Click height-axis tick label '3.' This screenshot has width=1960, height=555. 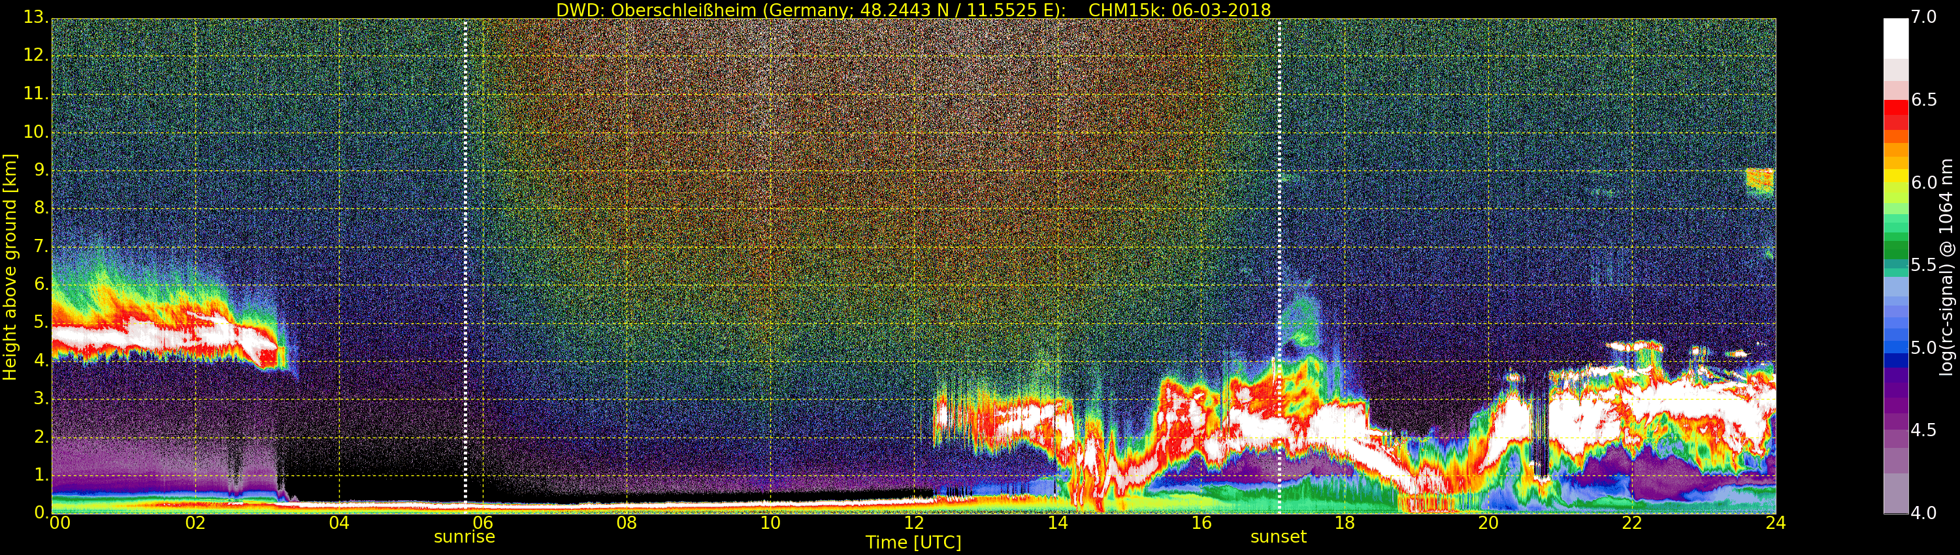41,398
